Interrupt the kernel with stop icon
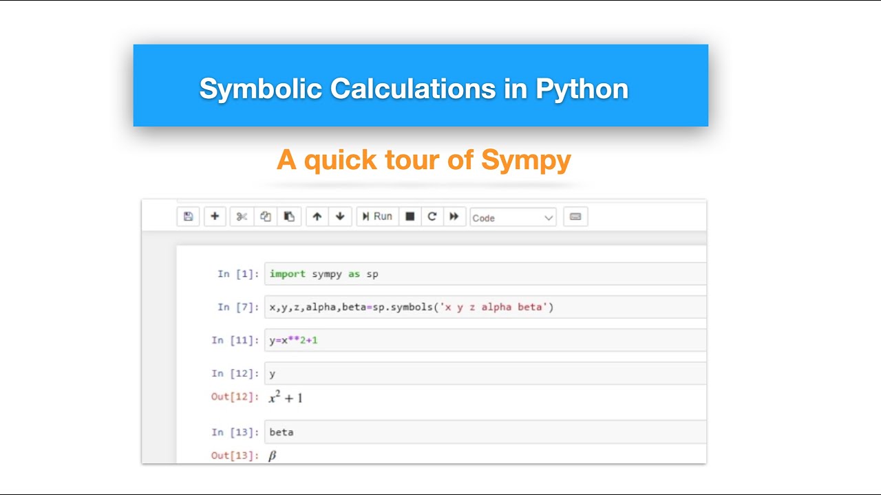 (x=410, y=217)
